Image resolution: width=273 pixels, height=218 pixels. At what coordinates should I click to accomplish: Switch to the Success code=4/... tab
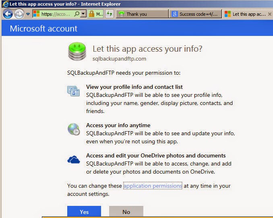pos(195,14)
